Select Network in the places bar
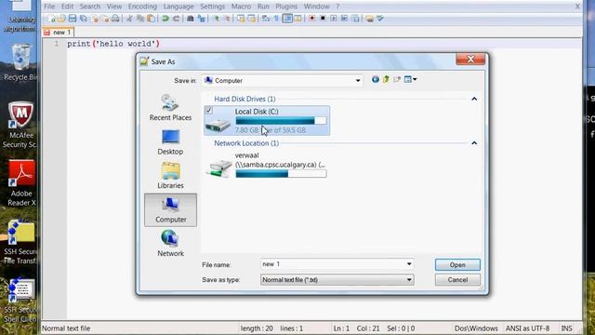The width and height of the screenshot is (595, 335). click(x=170, y=244)
